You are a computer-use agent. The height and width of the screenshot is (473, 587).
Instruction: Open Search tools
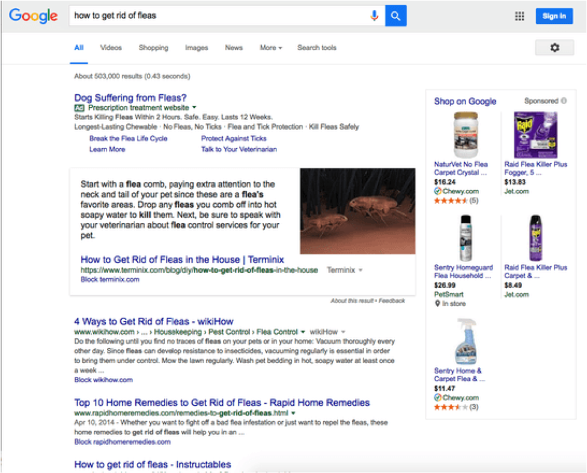[317, 47]
